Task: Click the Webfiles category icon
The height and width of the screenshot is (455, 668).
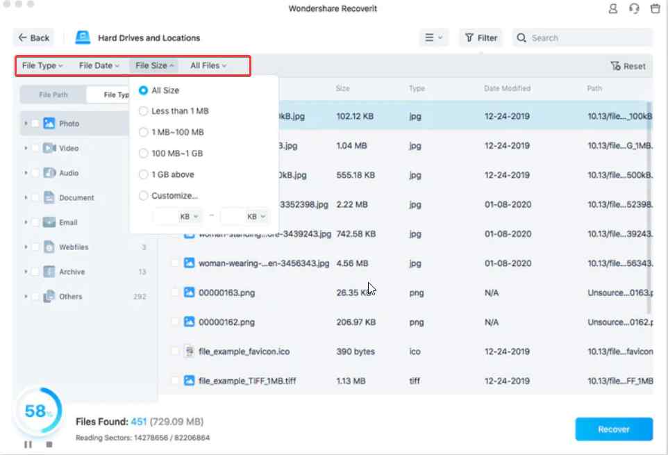Action: click(49, 247)
